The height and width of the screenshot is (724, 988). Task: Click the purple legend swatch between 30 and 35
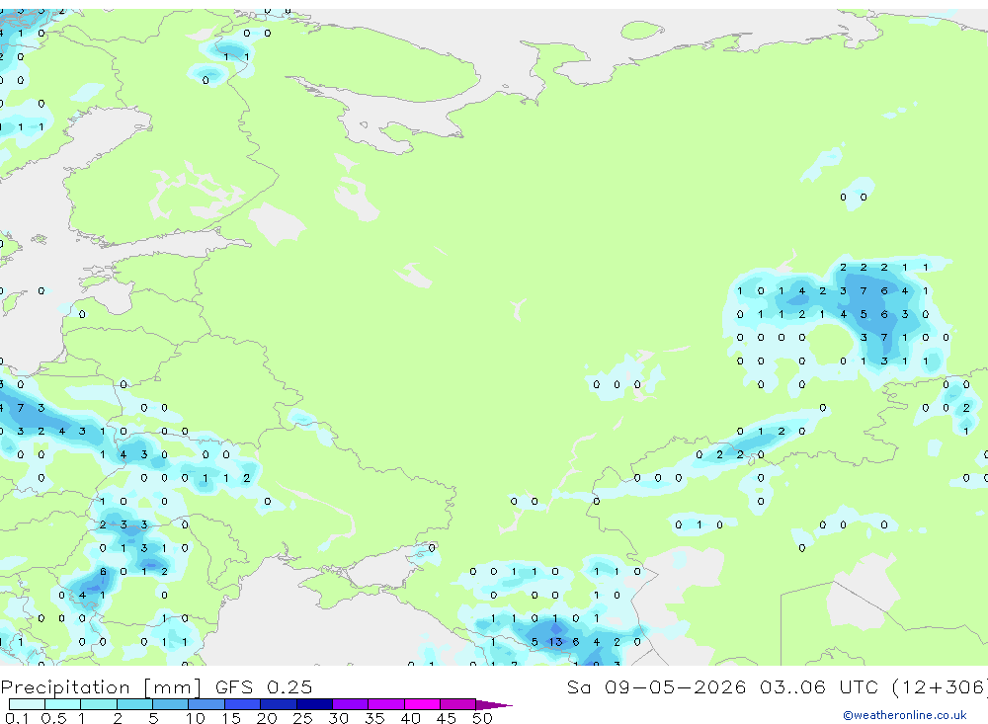351,704
